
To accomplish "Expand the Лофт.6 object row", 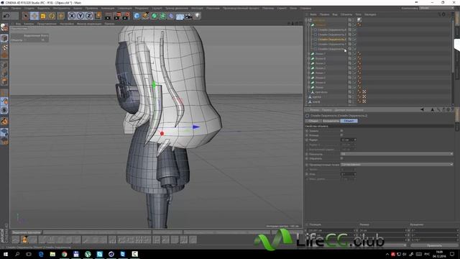I will pyautogui.click(x=309, y=58).
